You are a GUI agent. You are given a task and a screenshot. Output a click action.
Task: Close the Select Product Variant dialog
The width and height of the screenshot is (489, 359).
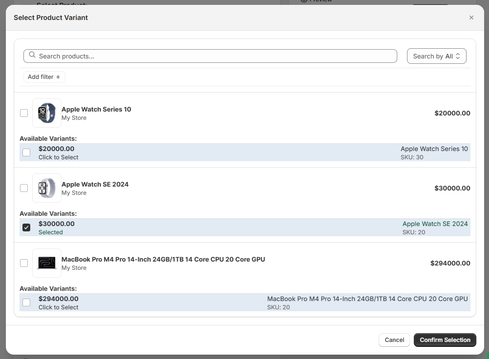pyautogui.click(x=471, y=18)
